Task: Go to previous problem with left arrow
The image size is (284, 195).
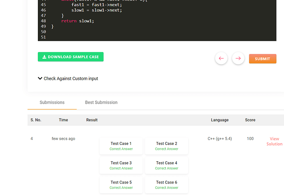Action: click(221, 58)
